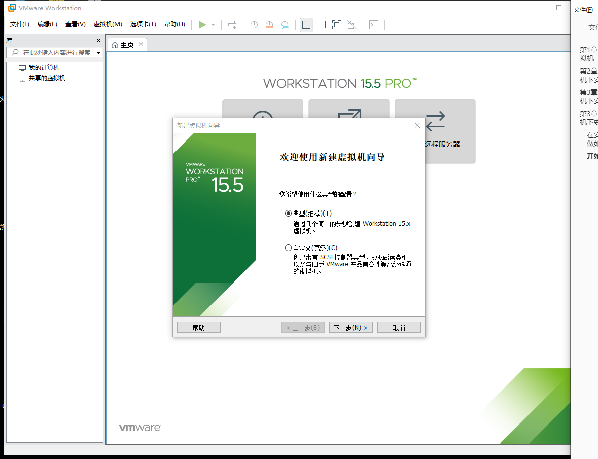Open the library search dropdown arrow
Viewport: 598px width, 459px height.
click(x=99, y=53)
